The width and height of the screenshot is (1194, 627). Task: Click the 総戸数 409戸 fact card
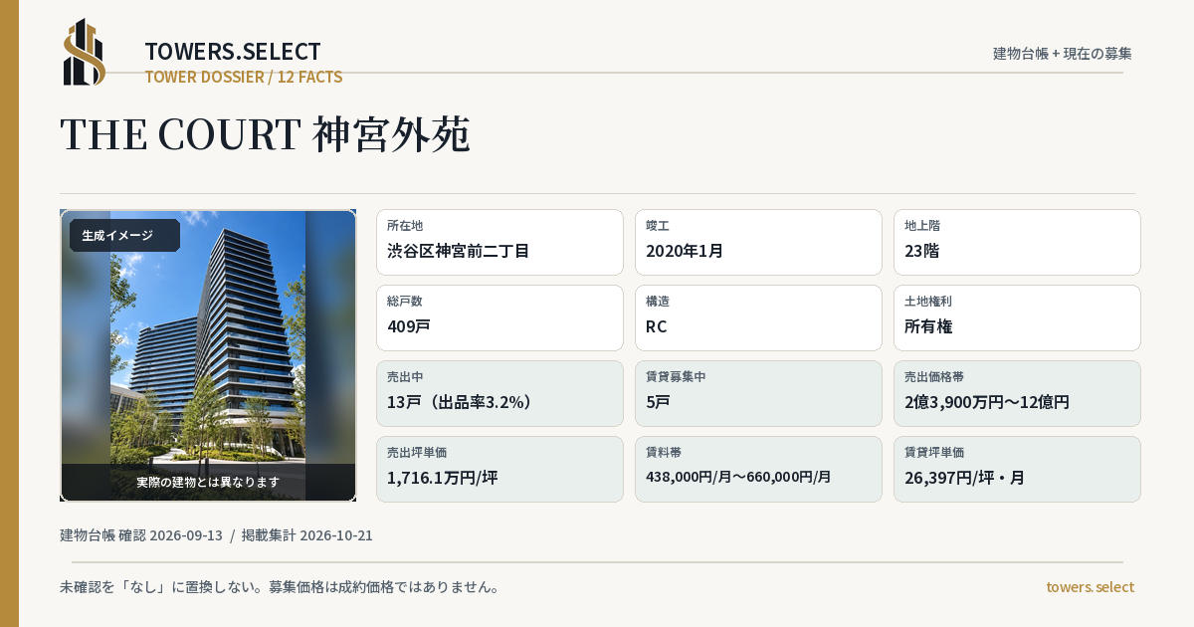(499, 317)
